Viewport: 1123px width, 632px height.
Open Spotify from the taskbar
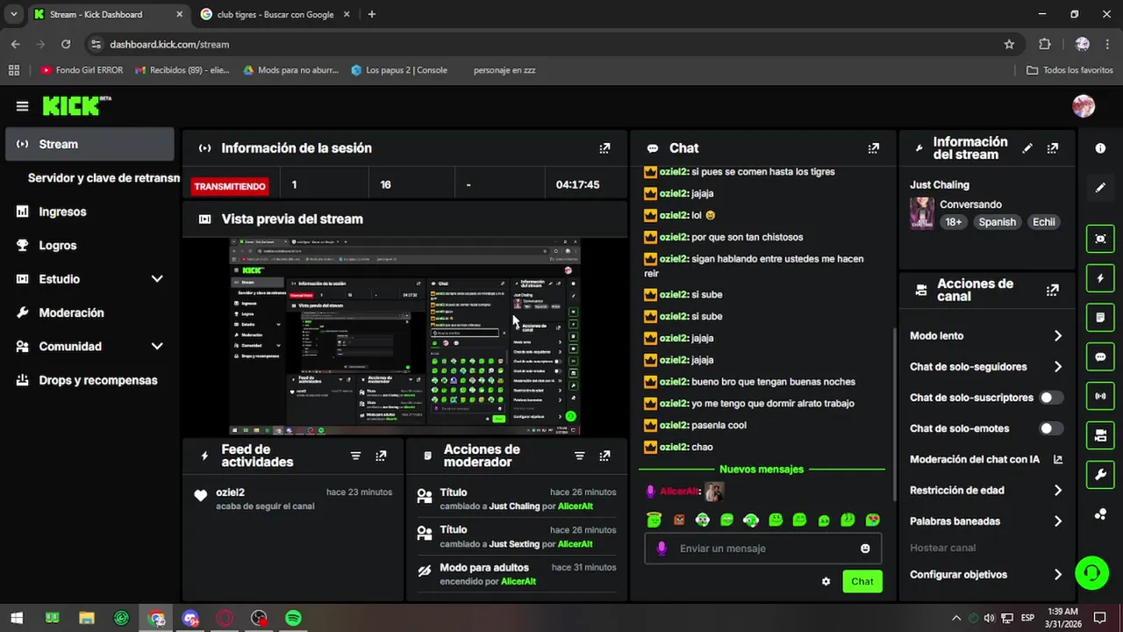[x=293, y=619]
